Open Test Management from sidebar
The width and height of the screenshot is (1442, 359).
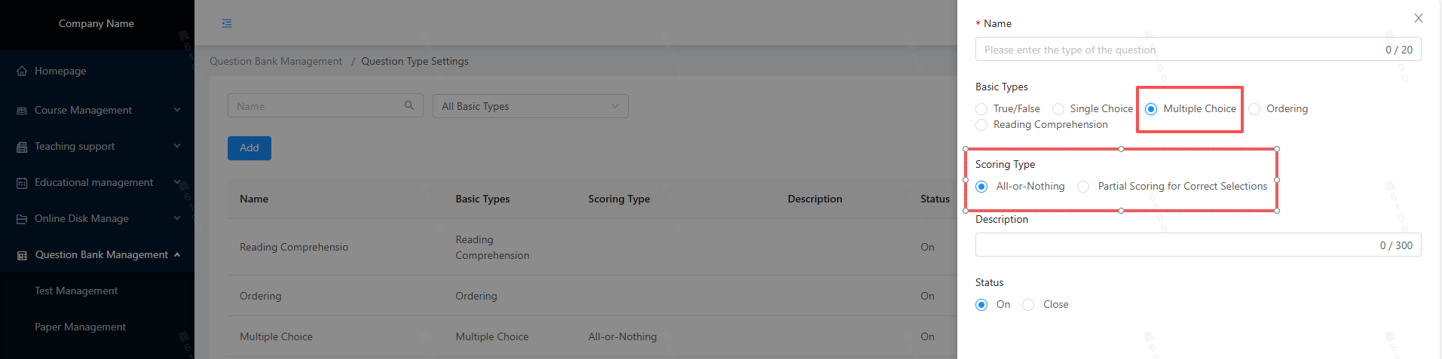76,291
